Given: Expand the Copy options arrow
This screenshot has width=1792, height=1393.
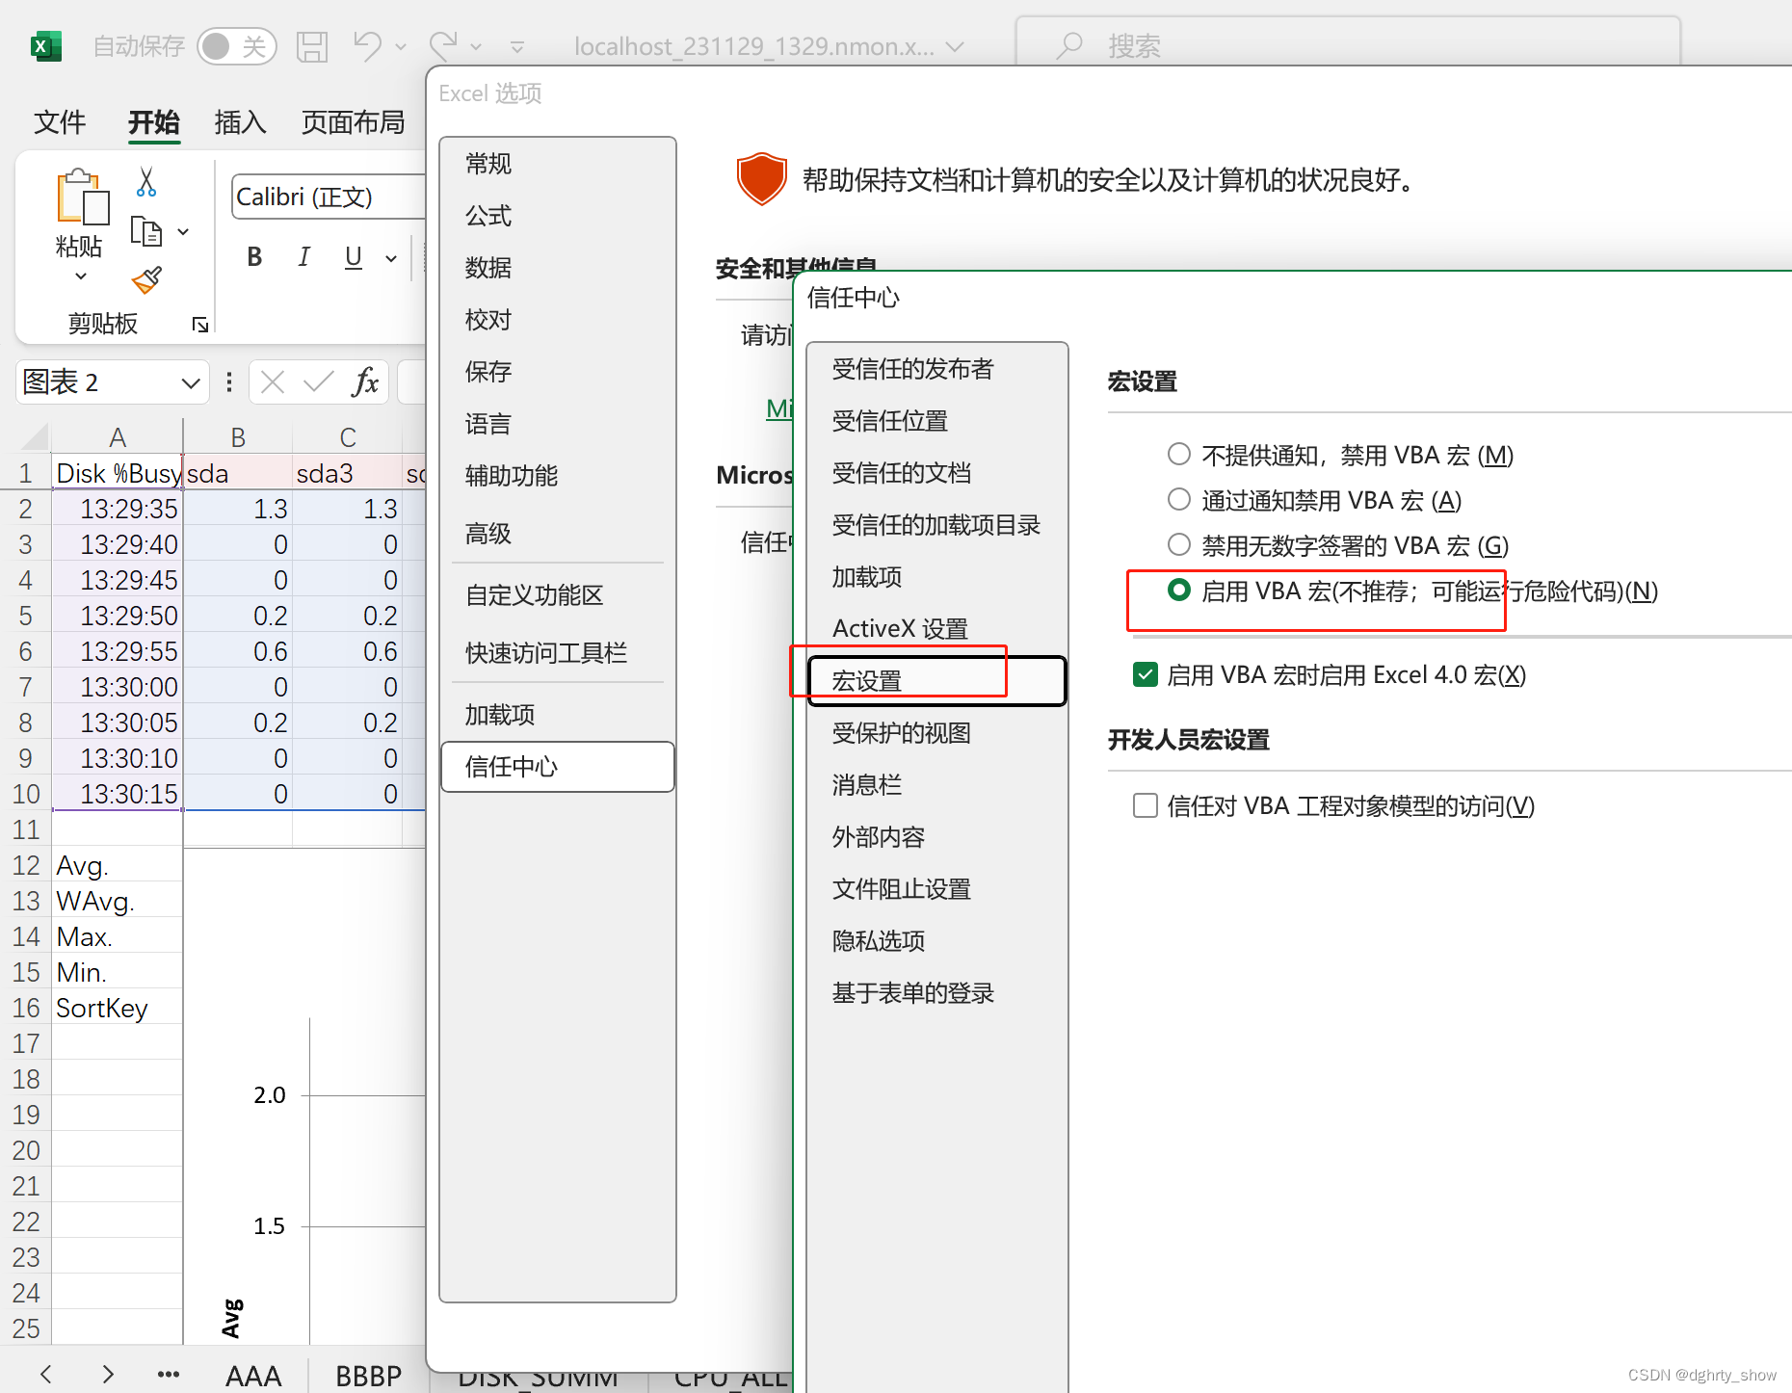Looking at the screenshot, I should pyautogui.click(x=183, y=232).
